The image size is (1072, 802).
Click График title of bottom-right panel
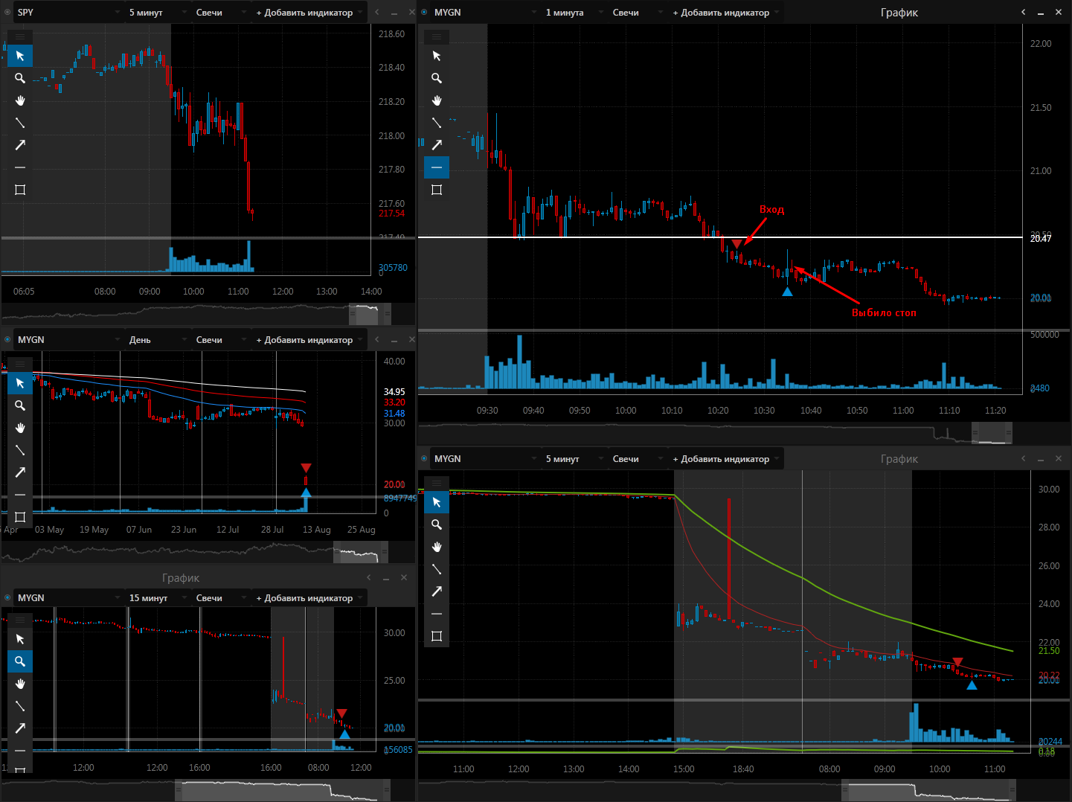899,458
